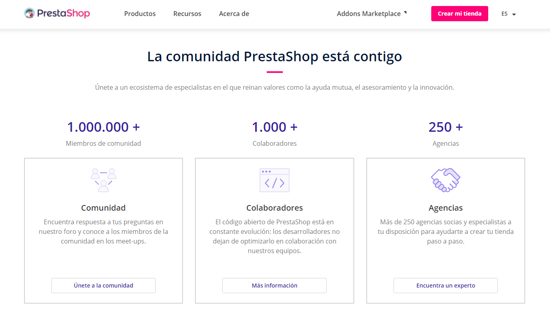The image size is (550, 322).
Task: Click Únete a la comunidad button
Action: point(104,286)
